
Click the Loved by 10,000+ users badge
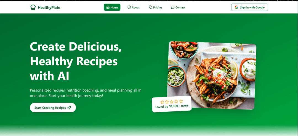click(172, 104)
